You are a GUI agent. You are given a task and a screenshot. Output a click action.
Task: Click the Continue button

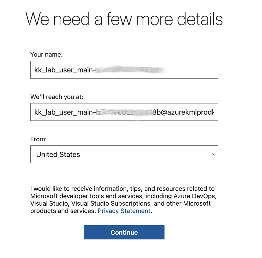click(x=124, y=232)
